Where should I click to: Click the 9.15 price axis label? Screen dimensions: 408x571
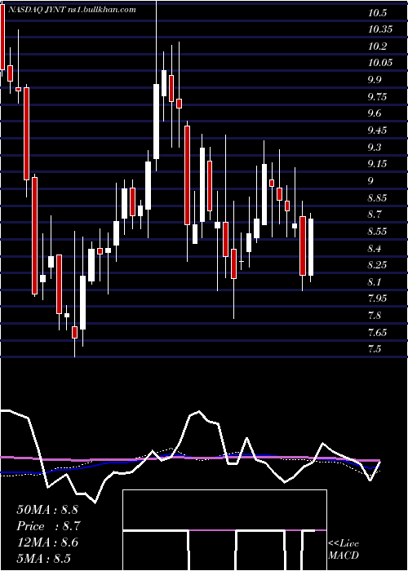pyautogui.click(x=378, y=164)
